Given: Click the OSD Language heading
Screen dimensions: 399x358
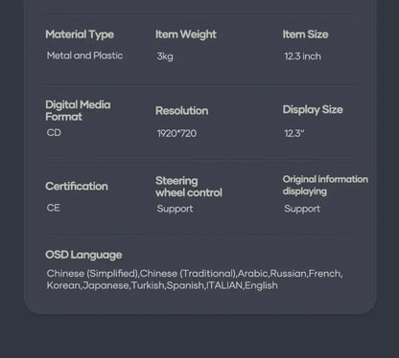Looking at the screenshot, I should pyautogui.click(x=83, y=255).
